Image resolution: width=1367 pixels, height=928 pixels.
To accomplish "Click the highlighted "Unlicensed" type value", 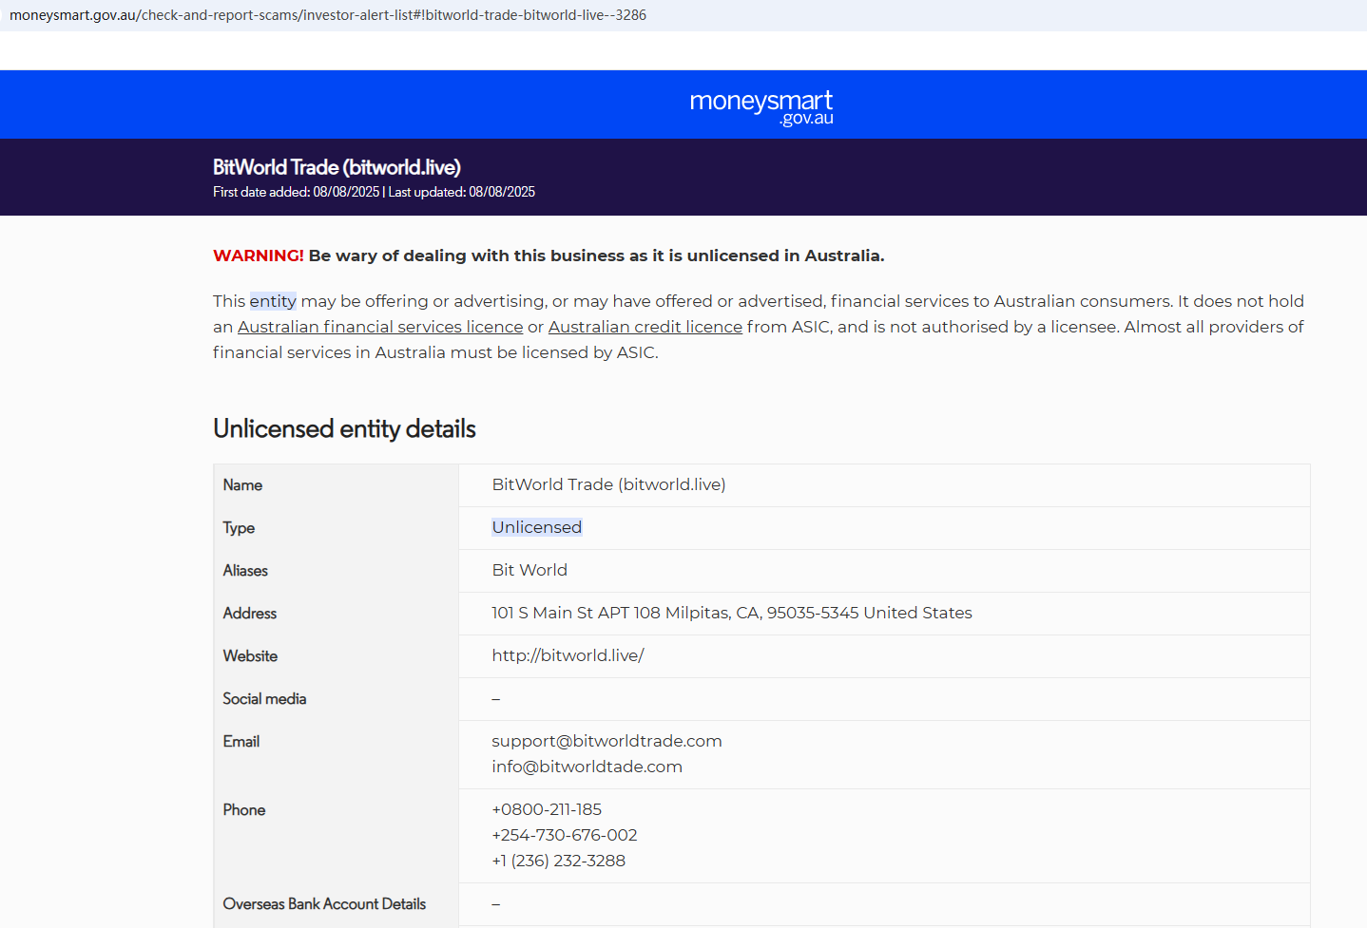I will pos(536,527).
